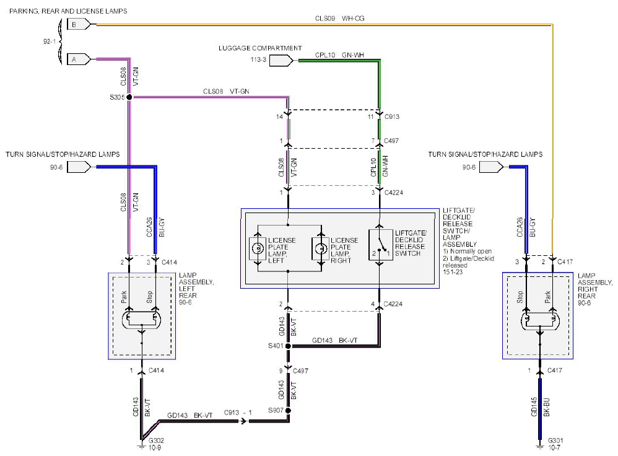This screenshot has width=618, height=456.
Task: Follow the left 90-6 turn signal reference arrow
Action: (79, 167)
